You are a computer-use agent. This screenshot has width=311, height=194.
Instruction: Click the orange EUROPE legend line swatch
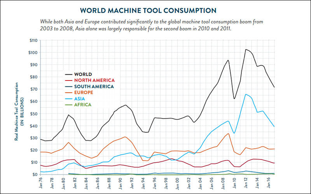click(69, 93)
